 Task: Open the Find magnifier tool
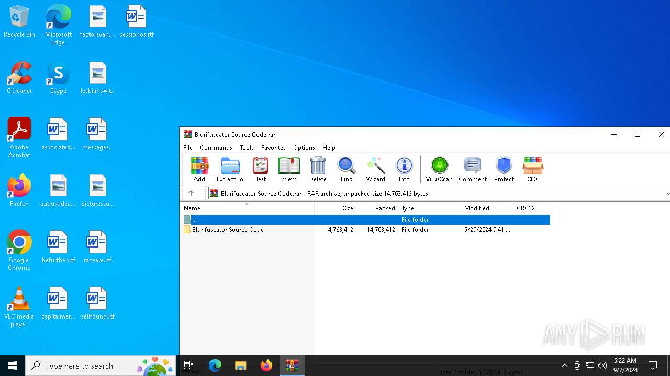(347, 169)
